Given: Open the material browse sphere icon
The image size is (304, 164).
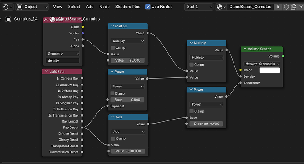Looking at the screenshot, I should click(x=221, y=7).
